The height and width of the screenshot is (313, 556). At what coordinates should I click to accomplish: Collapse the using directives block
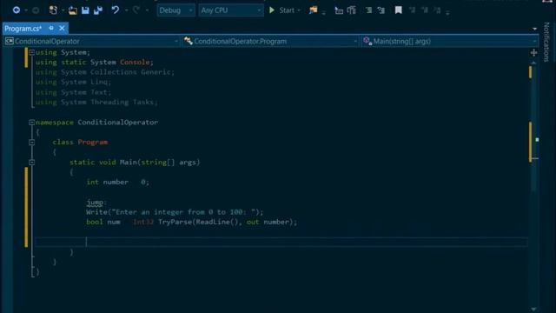(x=31, y=52)
